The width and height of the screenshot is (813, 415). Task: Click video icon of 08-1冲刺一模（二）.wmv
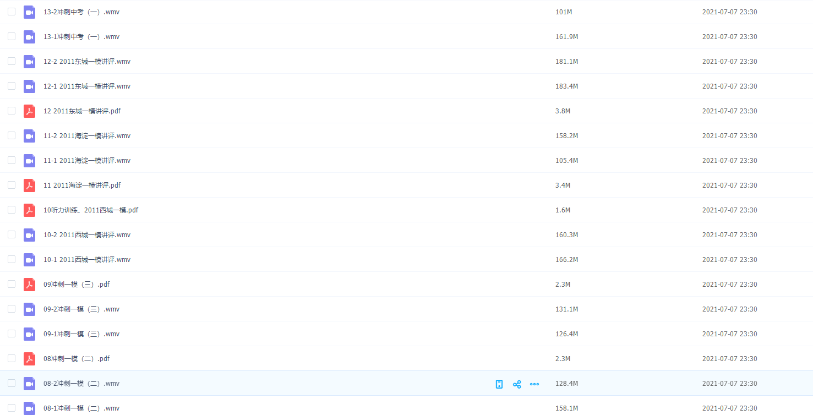[x=29, y=408]
